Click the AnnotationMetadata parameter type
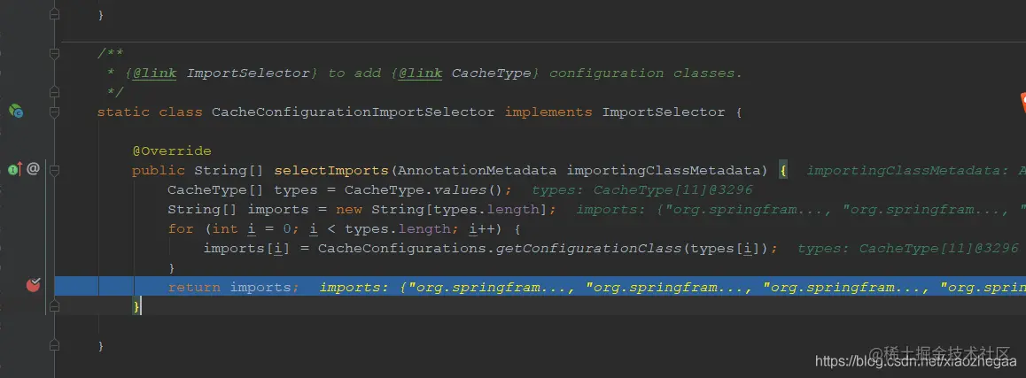The height and width of the screenshot is (378, 1026). point(477,171)
